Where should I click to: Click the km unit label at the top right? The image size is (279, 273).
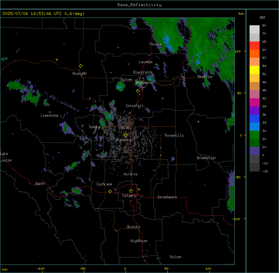coord(241,14)
